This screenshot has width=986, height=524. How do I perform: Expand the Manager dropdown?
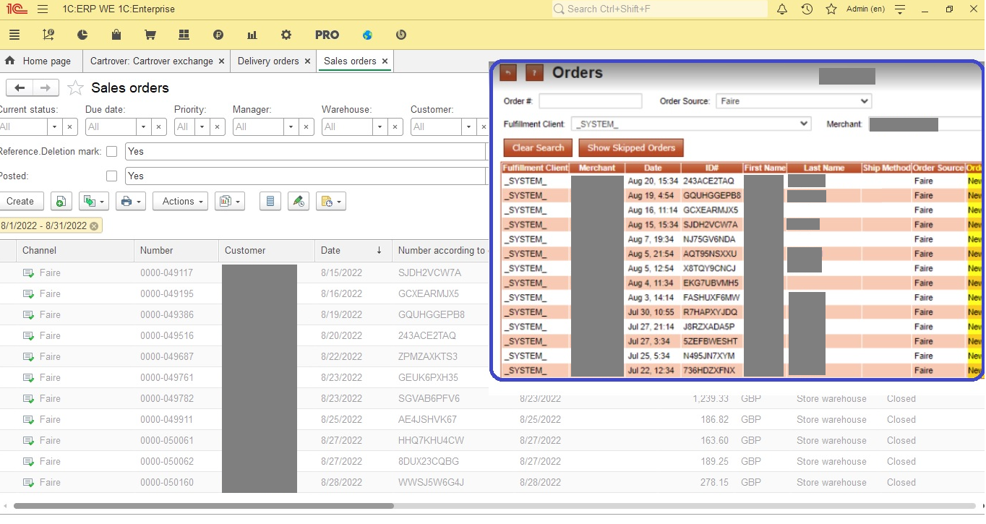tap(291, 127)
